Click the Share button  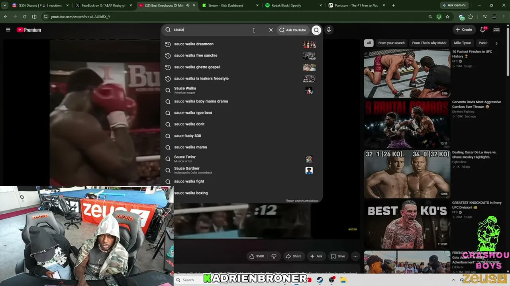pyautogui.click(x=294, y=256)
